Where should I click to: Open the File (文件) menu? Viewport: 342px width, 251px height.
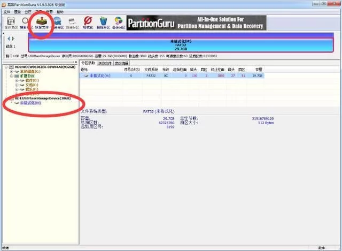coord(7,12)
